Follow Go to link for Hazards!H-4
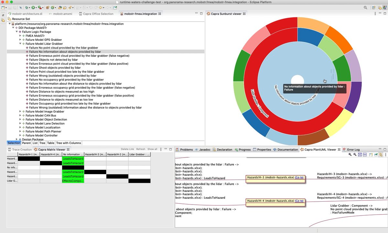This screenshot has height=233, width=388. pos(299,201)
